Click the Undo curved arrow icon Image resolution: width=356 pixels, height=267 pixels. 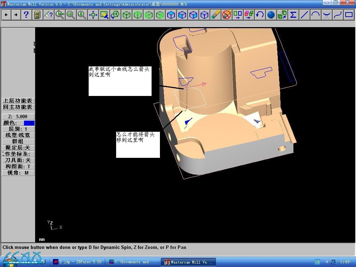click(260, 15)
